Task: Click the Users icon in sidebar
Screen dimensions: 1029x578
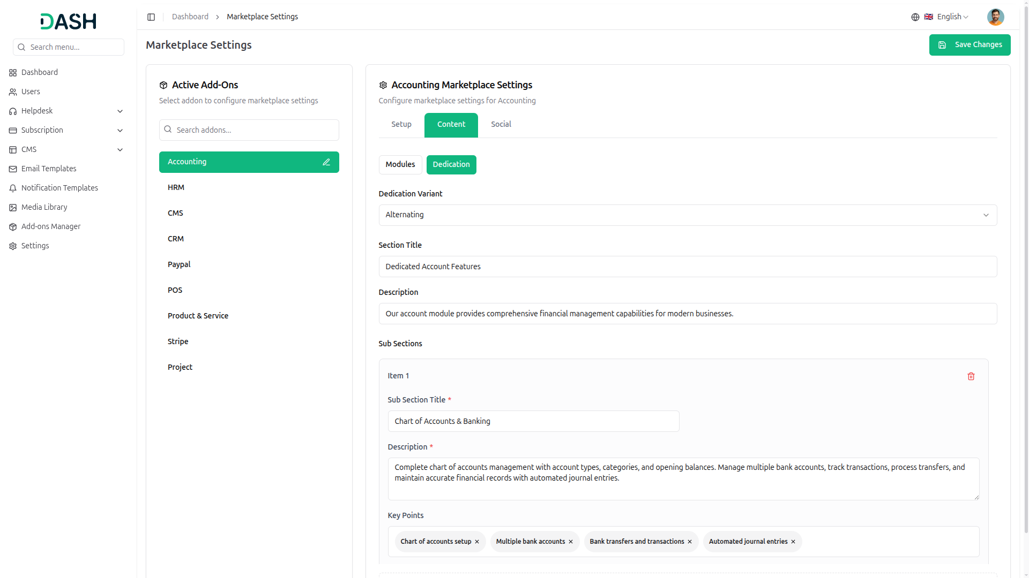Action: pyautogui.click(x=13, y=92)
